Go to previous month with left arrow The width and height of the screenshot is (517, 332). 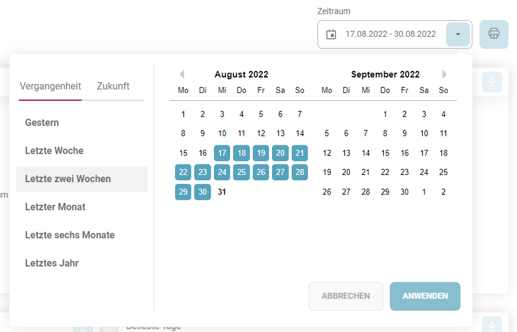(x=182, y=74)
